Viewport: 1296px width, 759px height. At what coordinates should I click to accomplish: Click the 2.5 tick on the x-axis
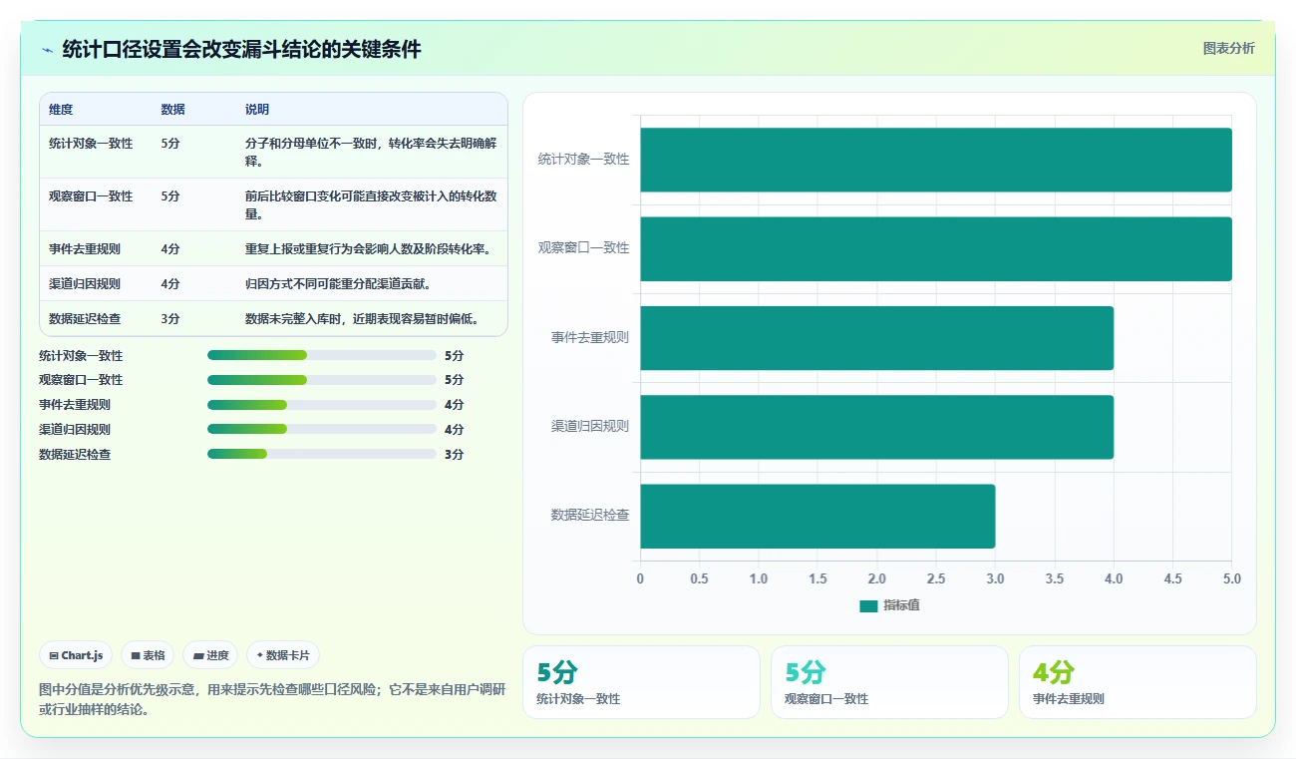point(936,578)
